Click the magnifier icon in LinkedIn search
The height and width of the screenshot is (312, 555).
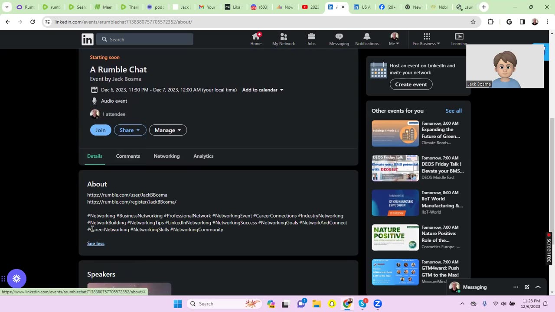(104, 39)
